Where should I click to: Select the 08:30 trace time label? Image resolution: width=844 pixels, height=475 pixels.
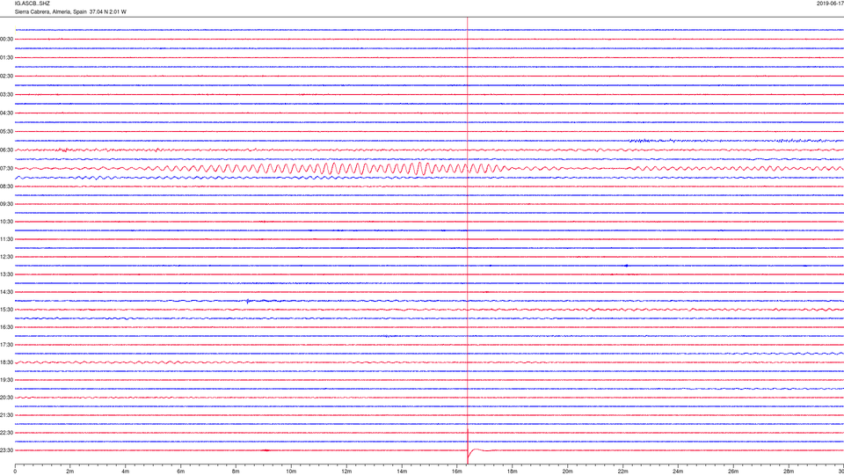coord(6,186)
